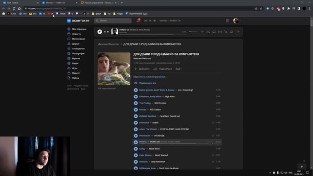Image resolution: width=313 pixels, height=176 pixels.
Task: Click Поделиться to share the playlist
Action: tap(162, 69)
